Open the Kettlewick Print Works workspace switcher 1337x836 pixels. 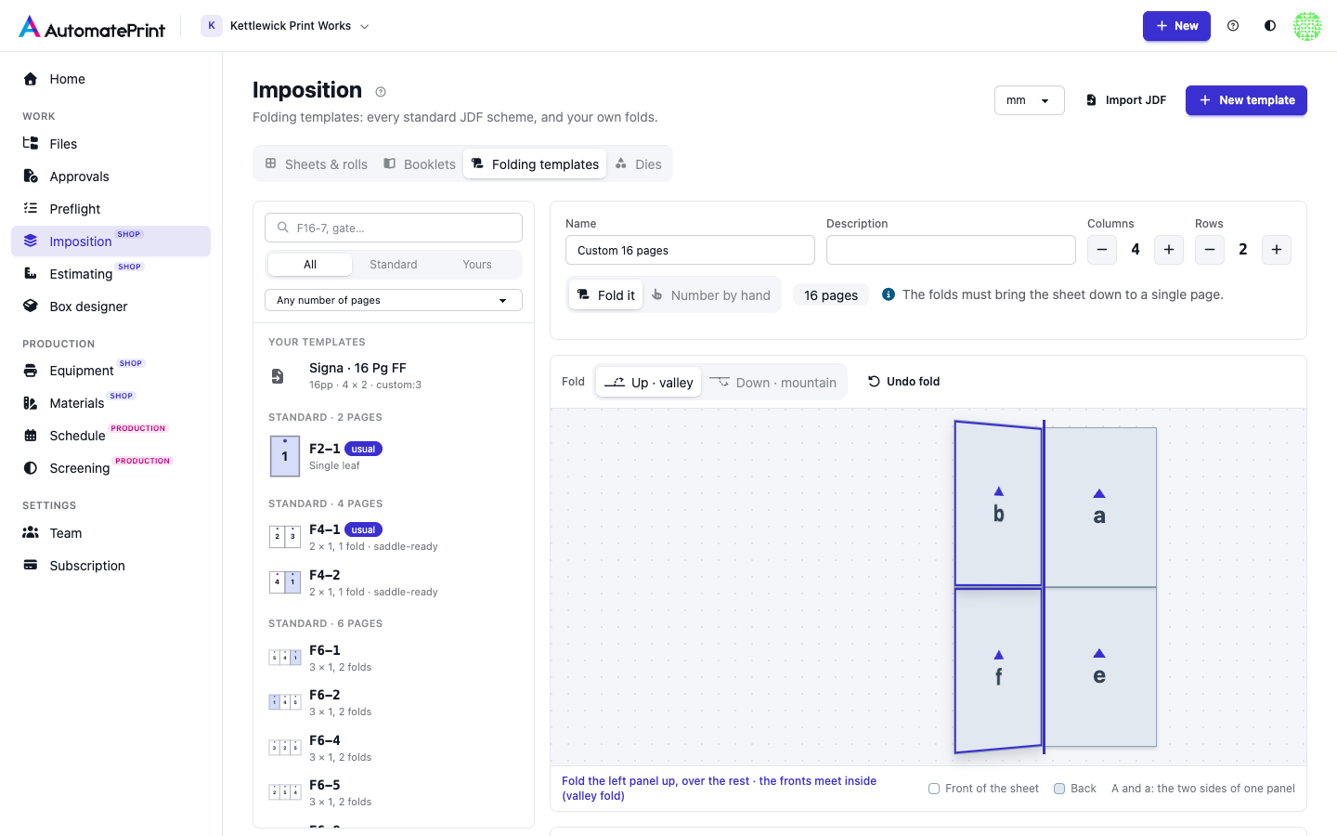pos(286,26)
